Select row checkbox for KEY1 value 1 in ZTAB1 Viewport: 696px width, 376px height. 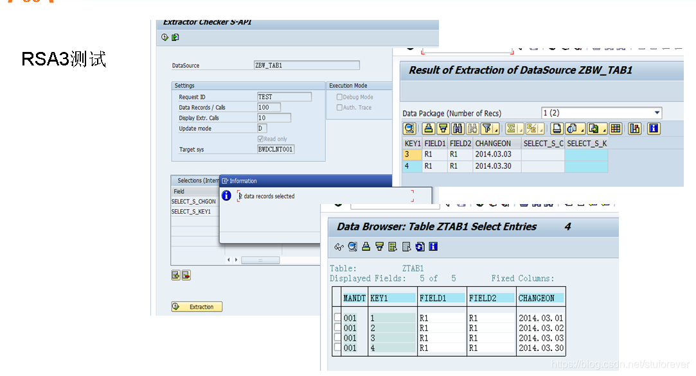[337, 318]
